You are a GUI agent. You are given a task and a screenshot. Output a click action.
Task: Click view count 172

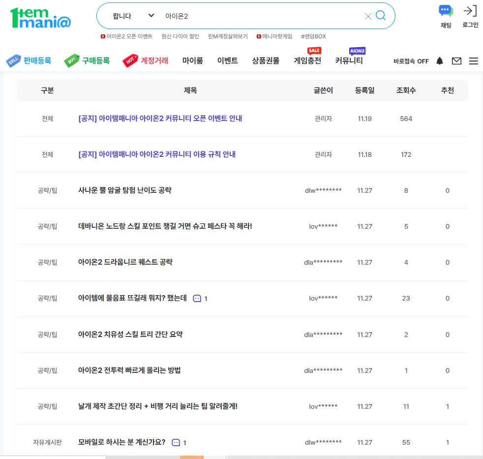pyautogui.click(x=406, y=154)
